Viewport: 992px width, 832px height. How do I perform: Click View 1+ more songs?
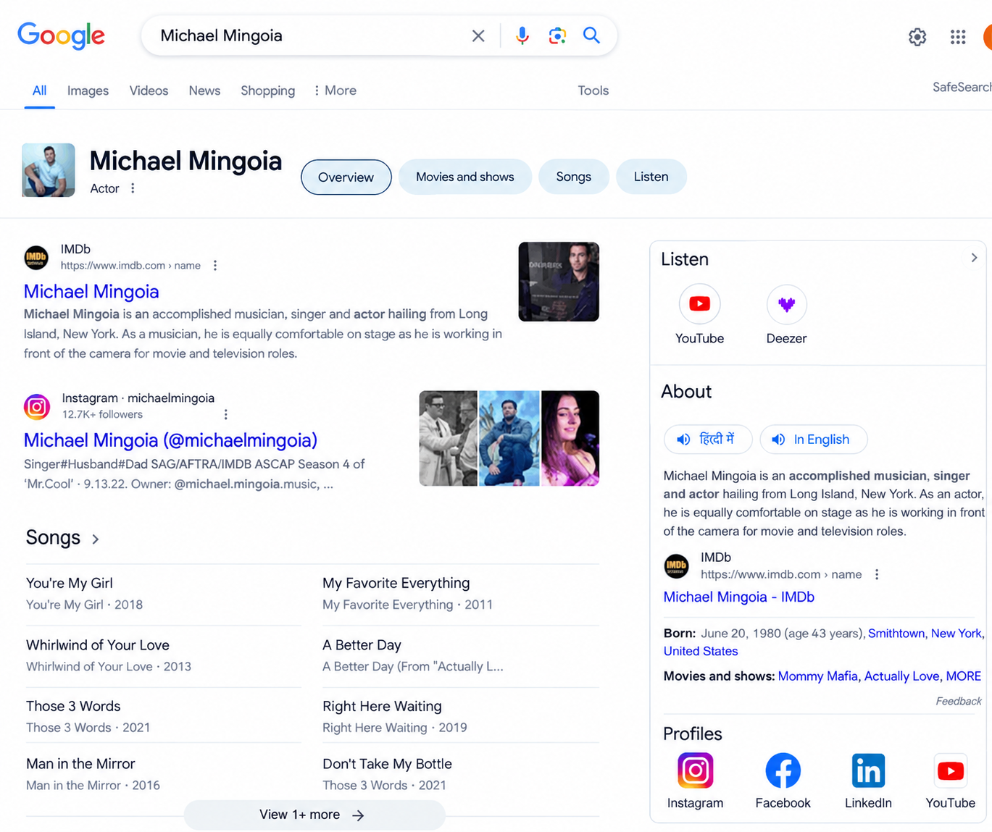point(314,815)
